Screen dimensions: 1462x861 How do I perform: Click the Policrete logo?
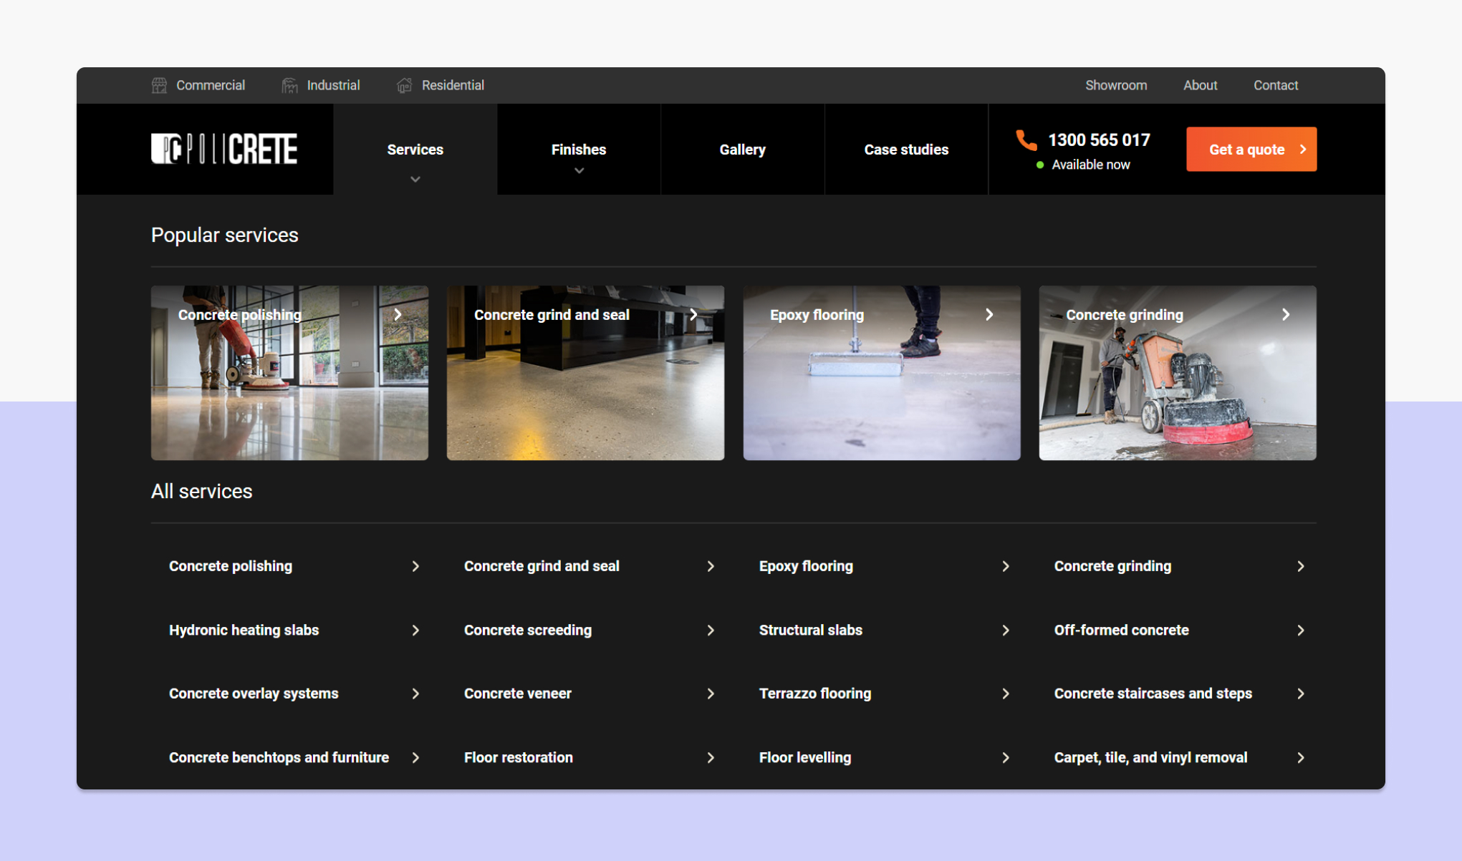(x=223, y=149)
